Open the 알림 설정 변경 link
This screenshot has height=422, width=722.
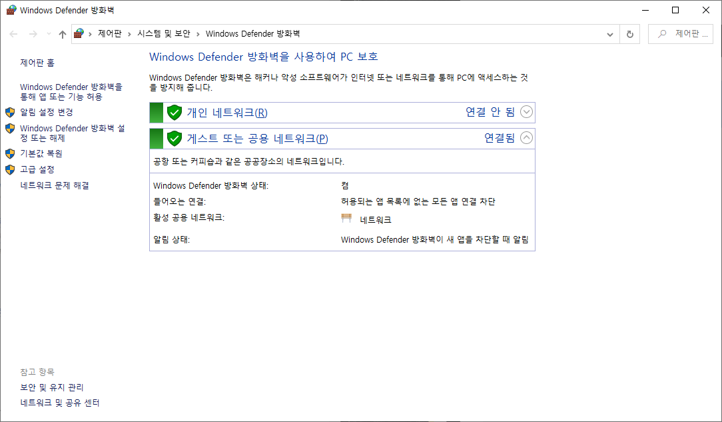point(47,112)
